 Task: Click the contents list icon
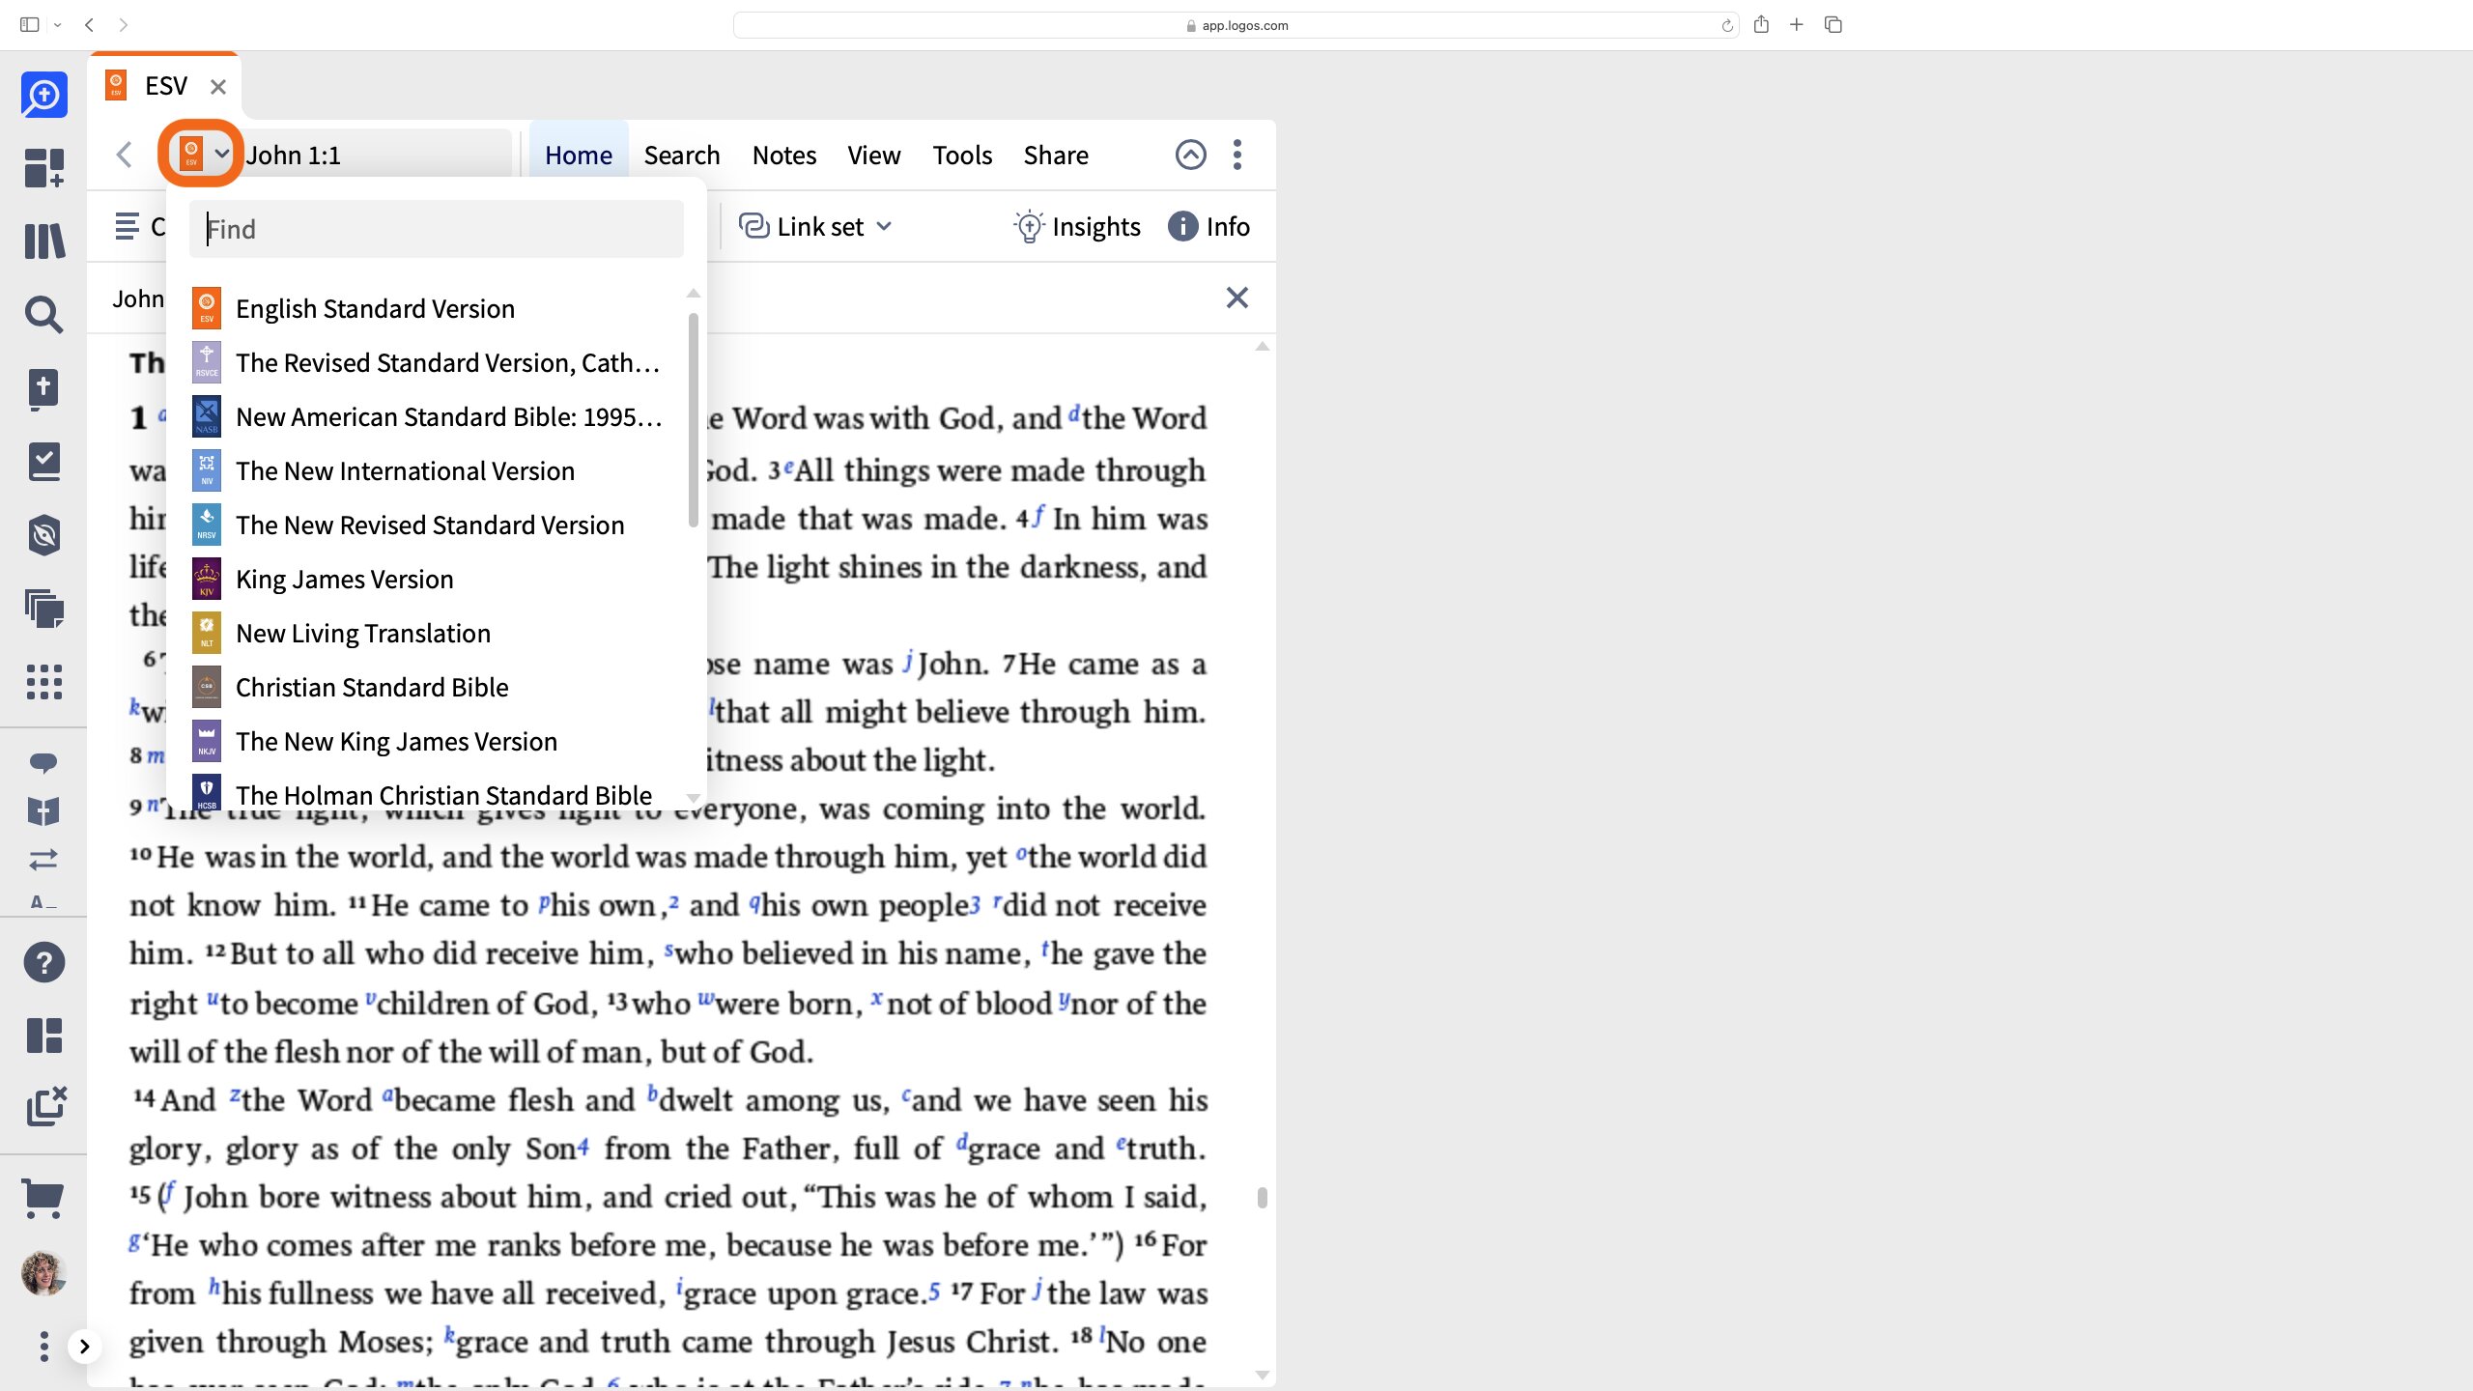click(127, 226)
